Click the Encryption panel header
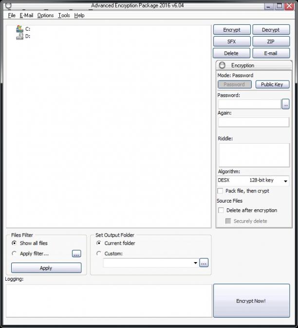This screenshot has height=328, width=298. coord(254,65)
